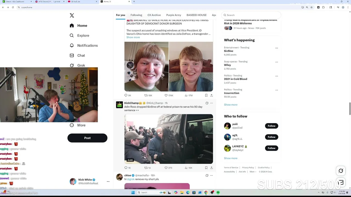Select the For you tab
The height and width of the screenshot is (197, 351).
[120, 15]
